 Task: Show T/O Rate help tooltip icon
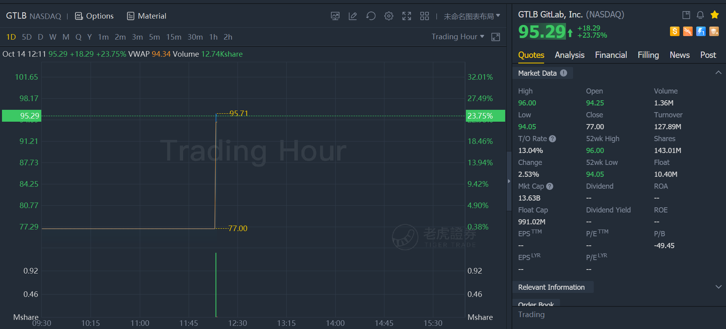pyautogui.click(x=552, y=139)
